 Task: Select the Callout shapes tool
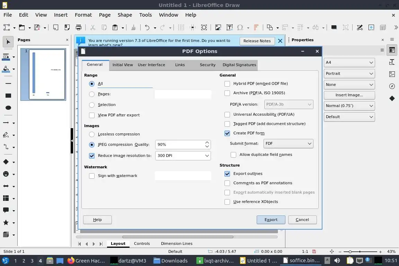point(6,210)
